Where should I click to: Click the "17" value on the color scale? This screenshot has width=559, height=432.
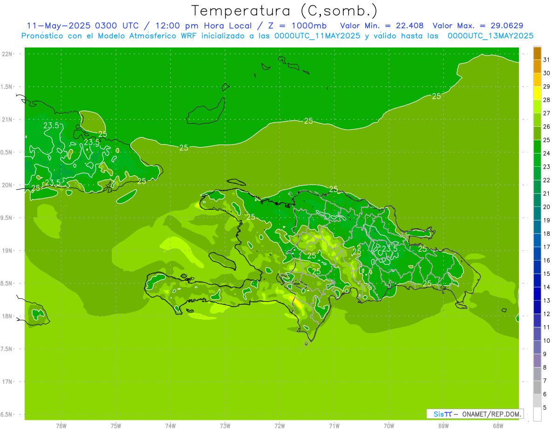[546, 247]
